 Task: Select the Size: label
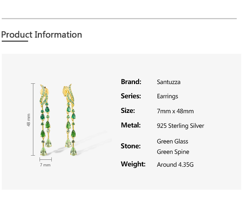pos(128,111)
